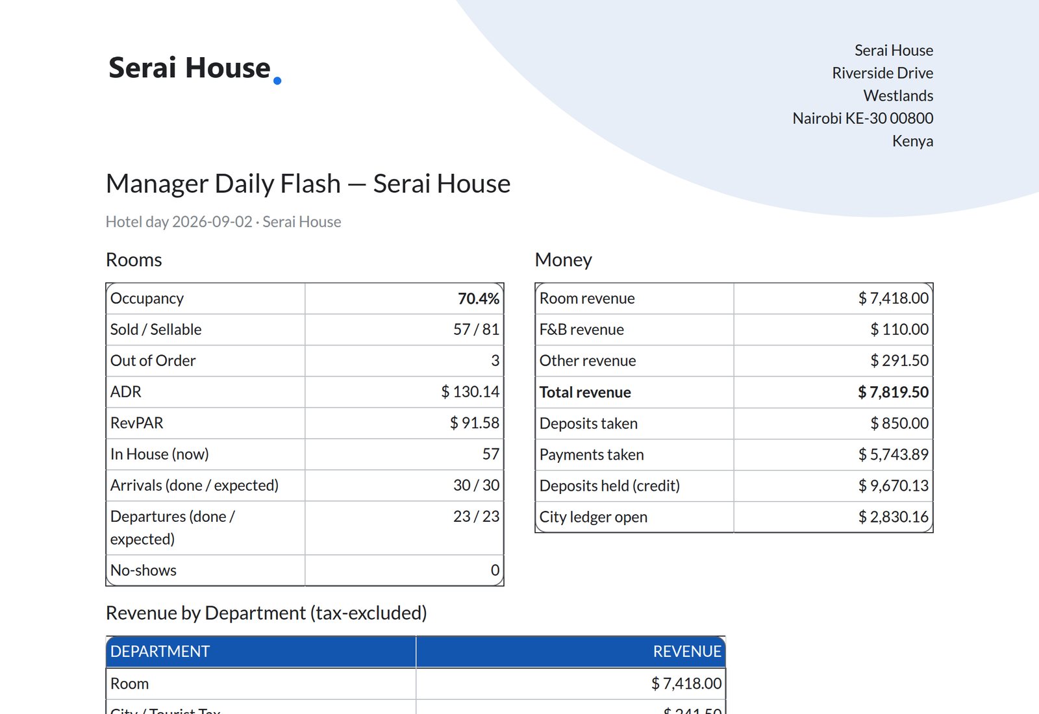Select the Sold / Sellable value 57 / 81
The height and width of the screenshot is (714, 1039).
[476, 330]
